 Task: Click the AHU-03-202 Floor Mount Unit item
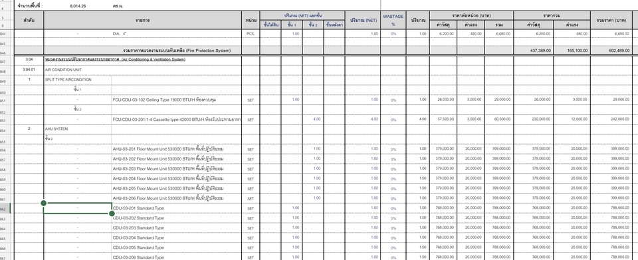pyautogui.click(x=168, y=159)
